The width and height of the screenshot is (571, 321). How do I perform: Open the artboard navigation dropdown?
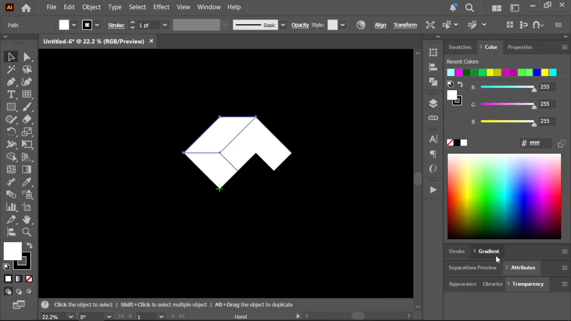coord(161,317)
